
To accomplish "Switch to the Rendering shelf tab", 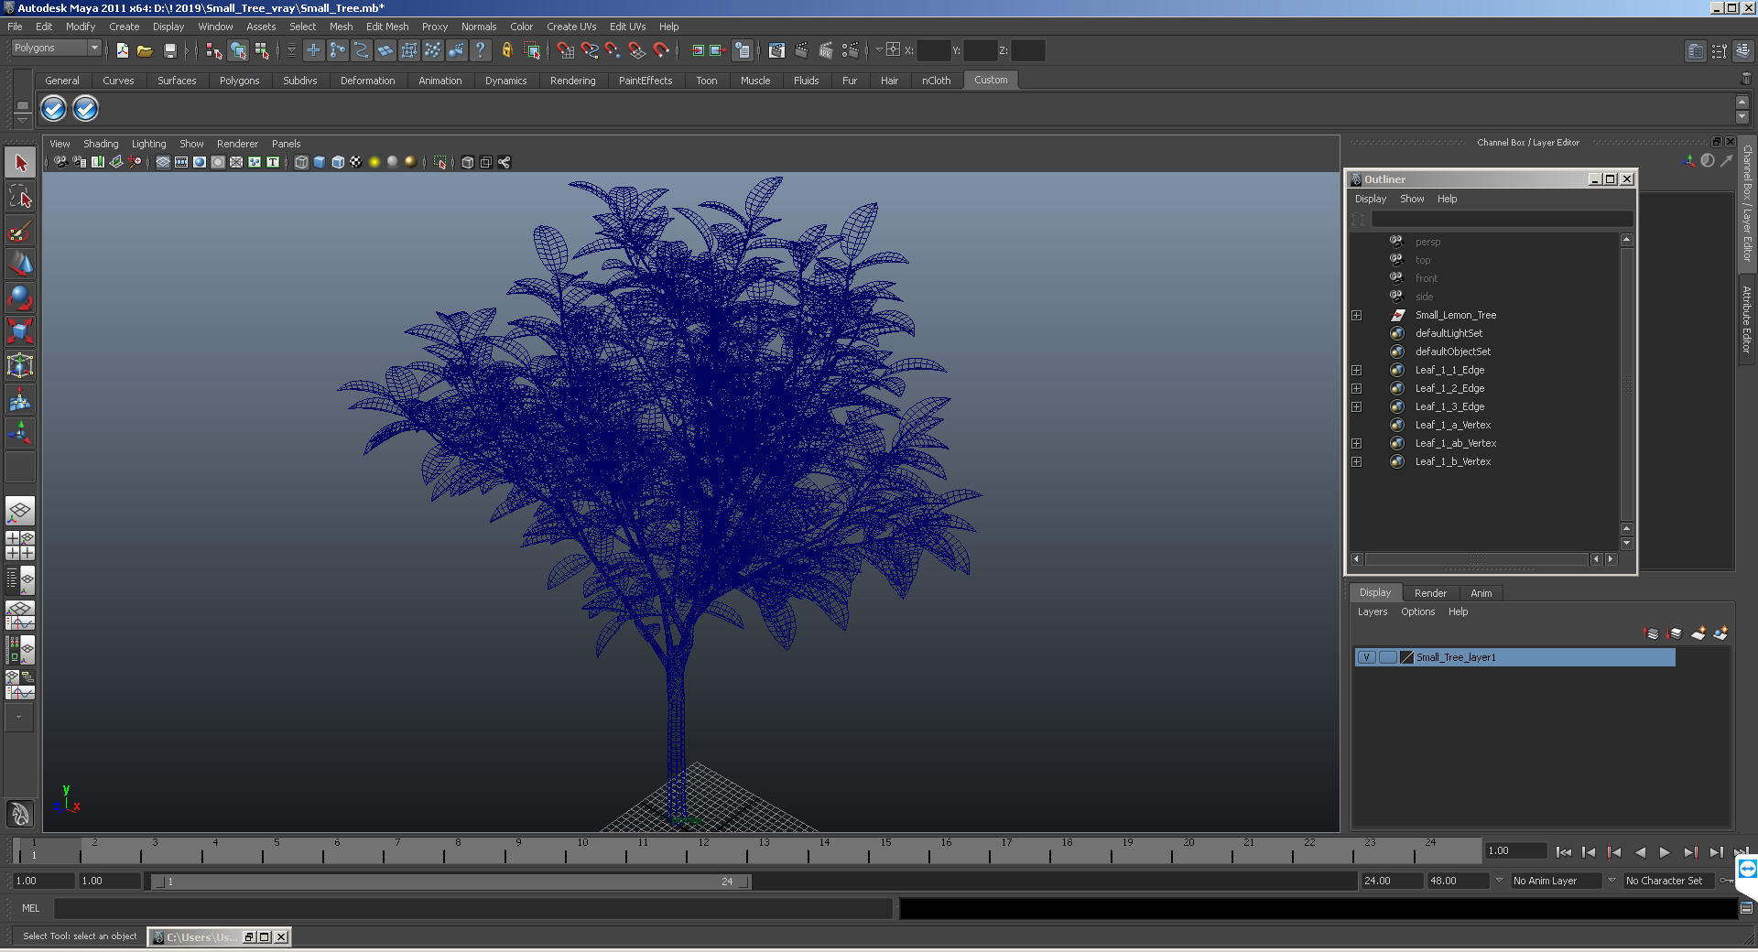I will 572,81.
